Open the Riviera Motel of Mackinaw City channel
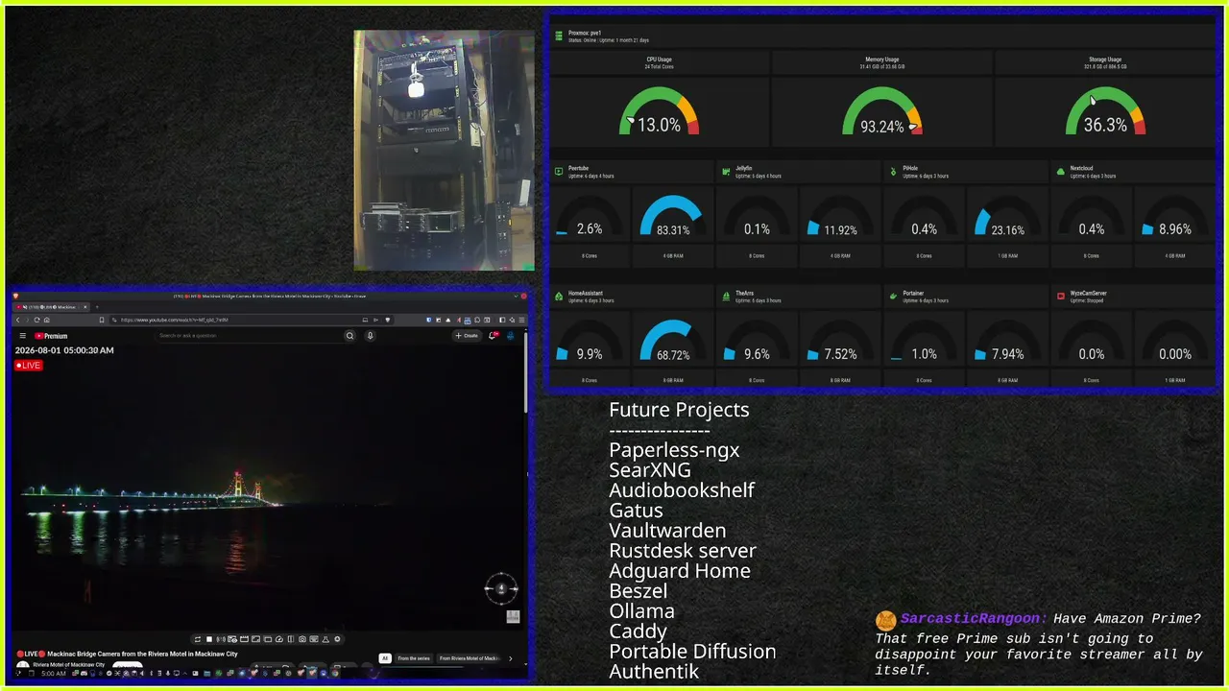Viewport: 1229px width, 691px height. coord(69,664)
